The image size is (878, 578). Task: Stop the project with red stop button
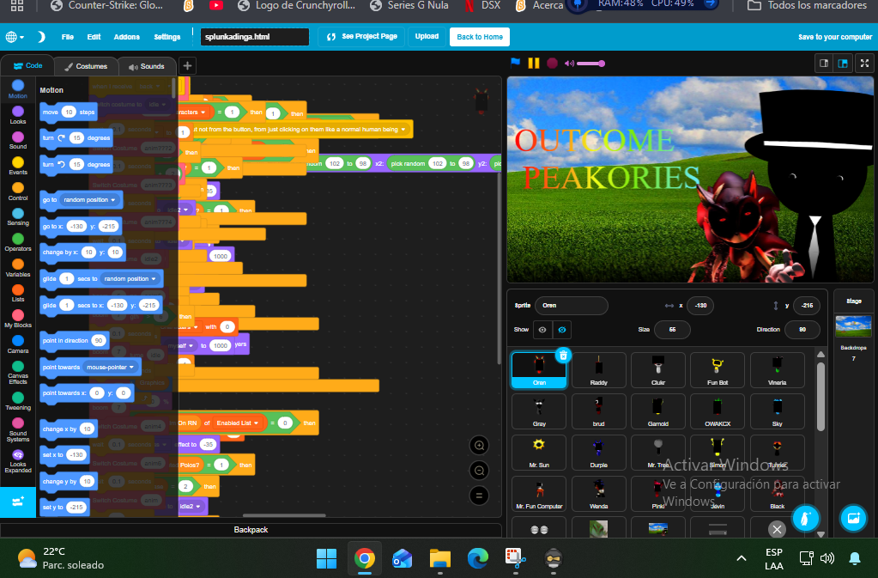click(x=552, y=63)
